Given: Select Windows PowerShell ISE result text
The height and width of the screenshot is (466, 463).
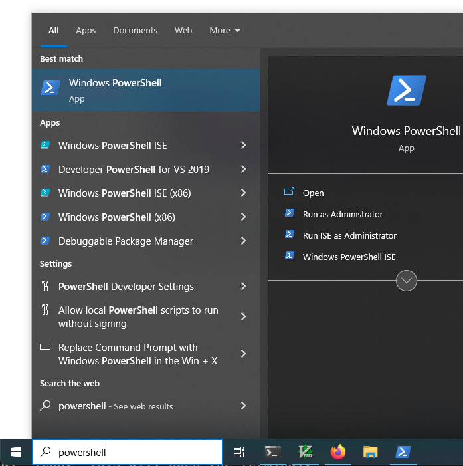Looking at the screenshot, I should pos(113,146).
